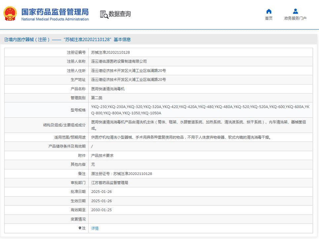Screen dimensions: 319x239
Task: Click the document icon before 境内医疗器械（注册）
Action: click(x=6, y=39)
